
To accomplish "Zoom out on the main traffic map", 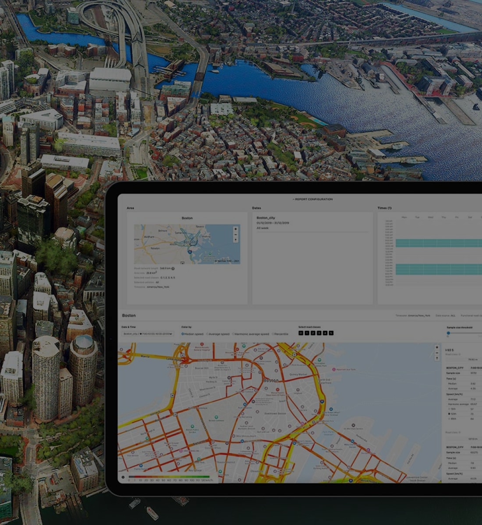I will [436, 353].
